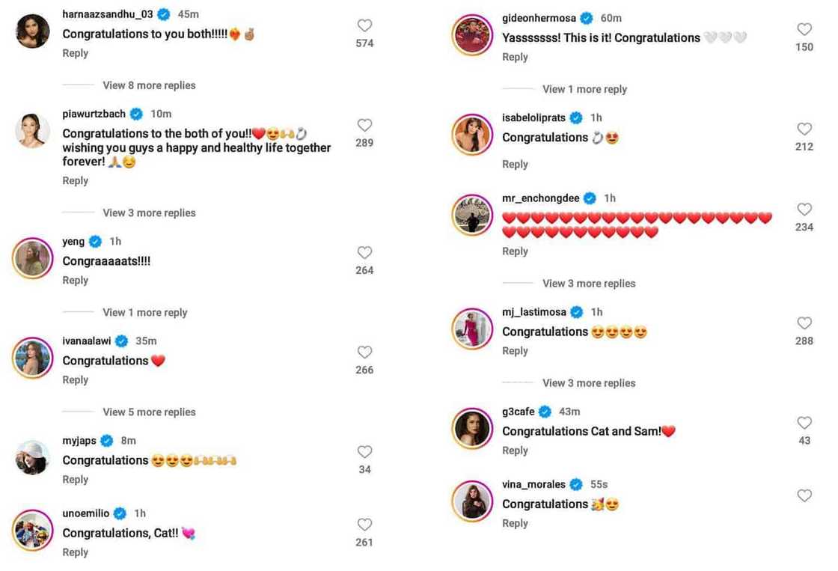The height and width of the screenshot is (571, 838).
Task: Click Reply under piawurtzbach's comment
Action: coord(75,180)
